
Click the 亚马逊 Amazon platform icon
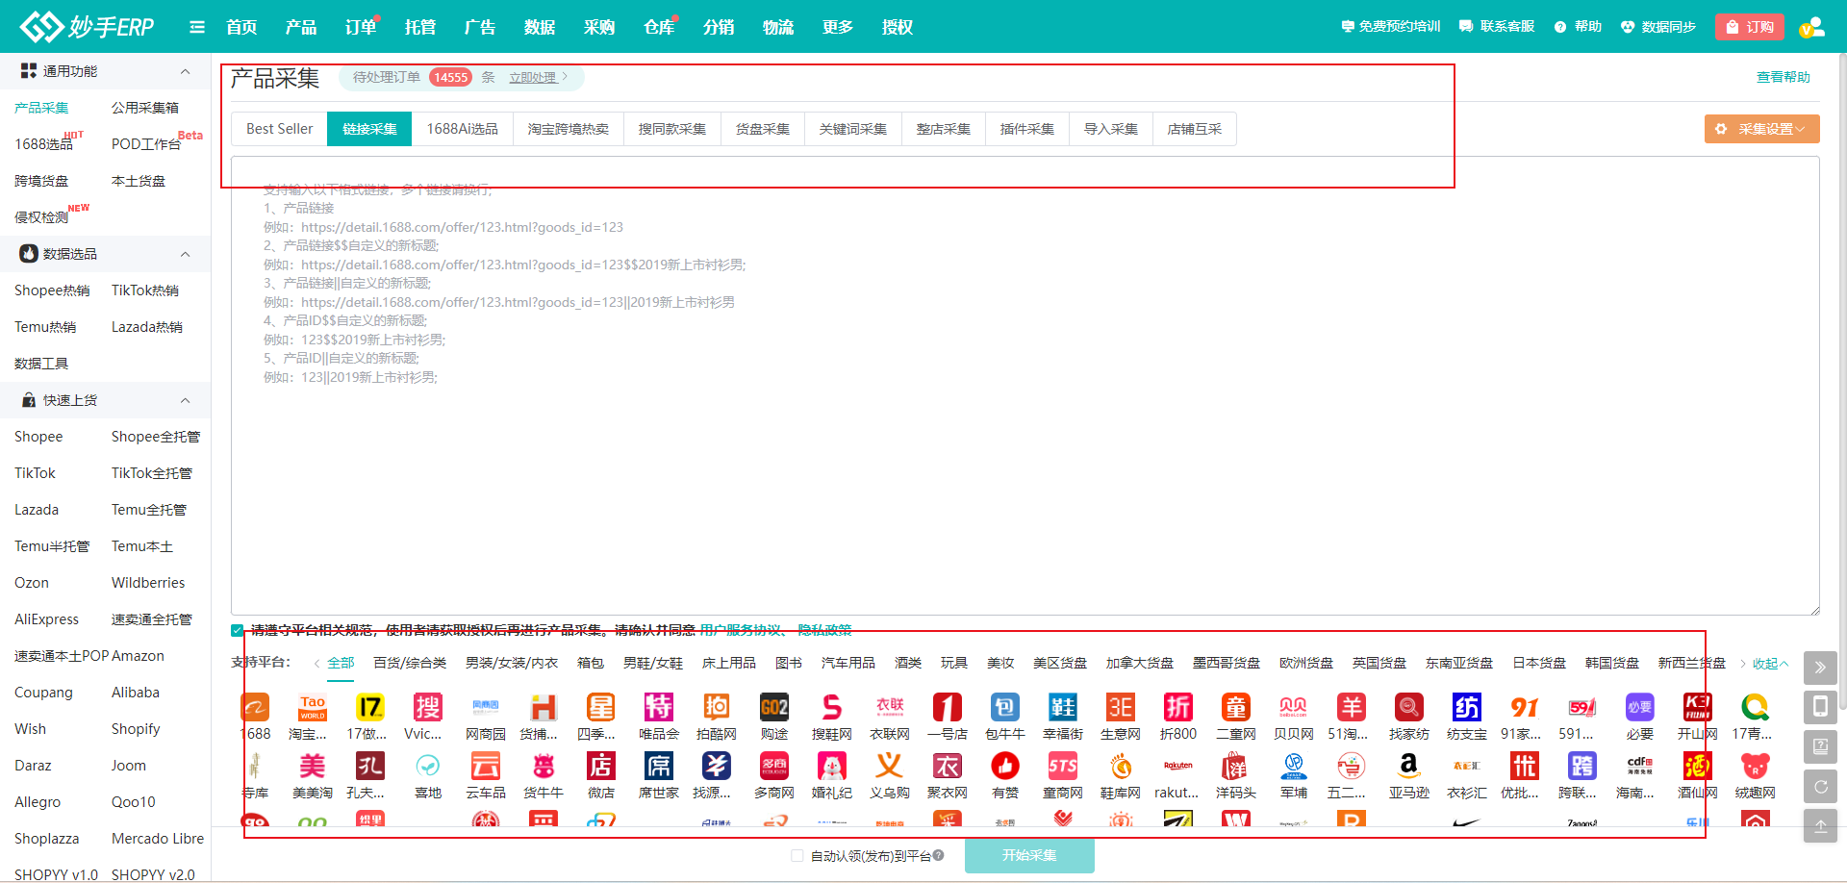point(1408,767)
